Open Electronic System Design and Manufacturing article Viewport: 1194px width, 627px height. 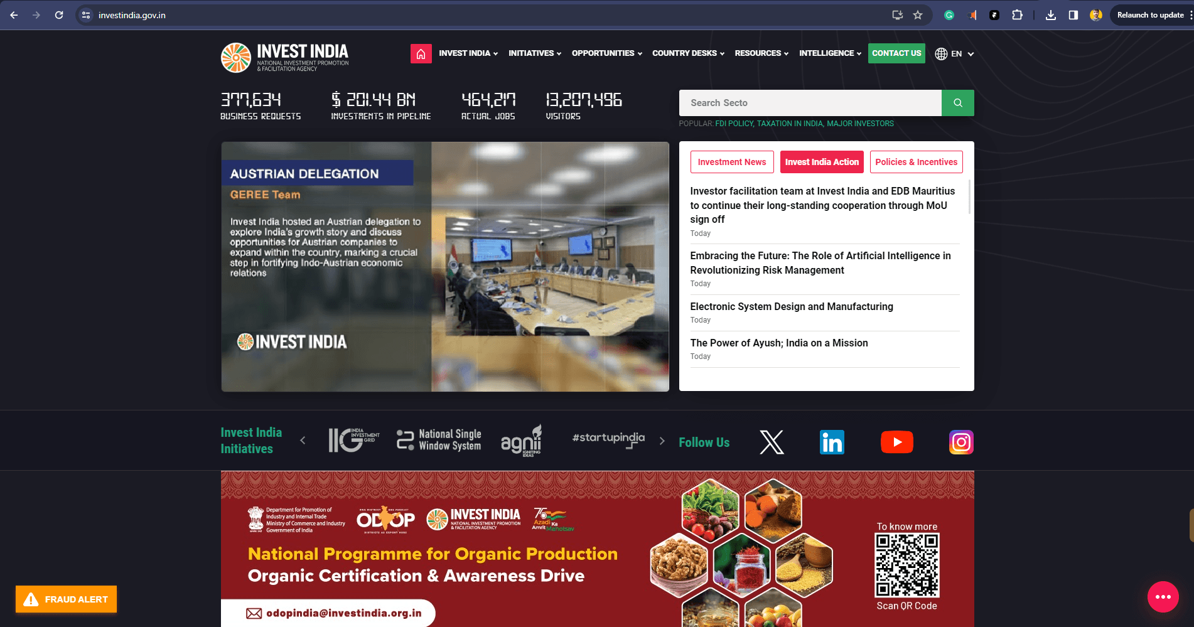(x=792, y=306)
